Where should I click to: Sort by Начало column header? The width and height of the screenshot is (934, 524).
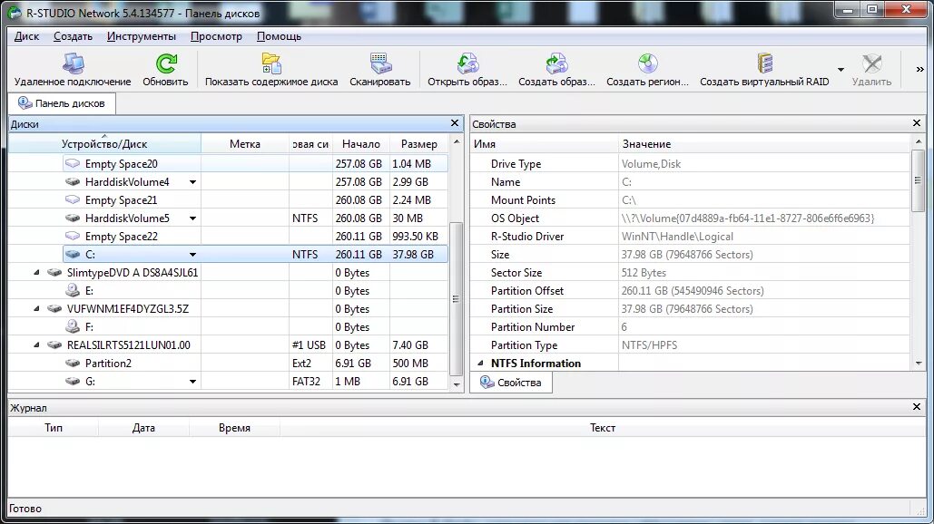pos(361,144)
